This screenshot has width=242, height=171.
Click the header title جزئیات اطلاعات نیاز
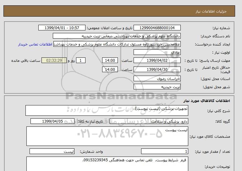[211, 11]
